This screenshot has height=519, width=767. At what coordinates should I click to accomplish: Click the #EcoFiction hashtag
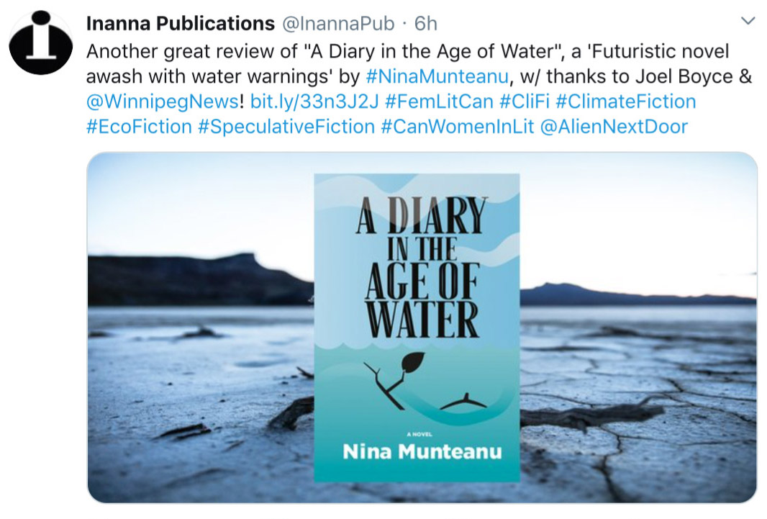click(139, 127)
